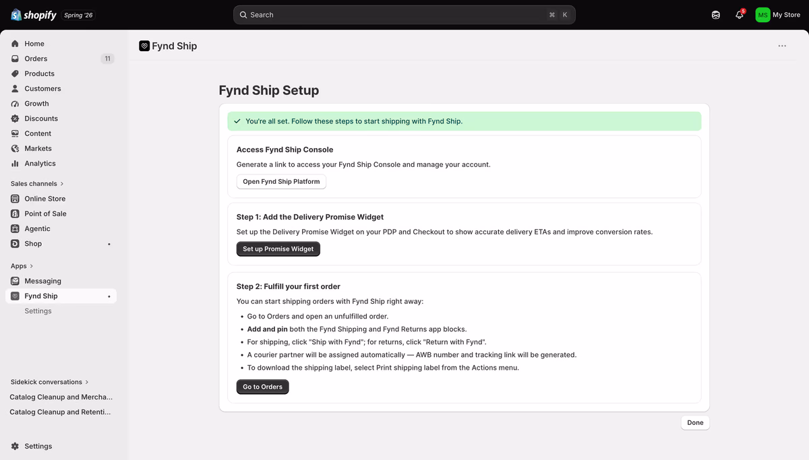
Task: Open Catalog Cleanup and Mercha... conversation
Action: click(x=61, y=397)
